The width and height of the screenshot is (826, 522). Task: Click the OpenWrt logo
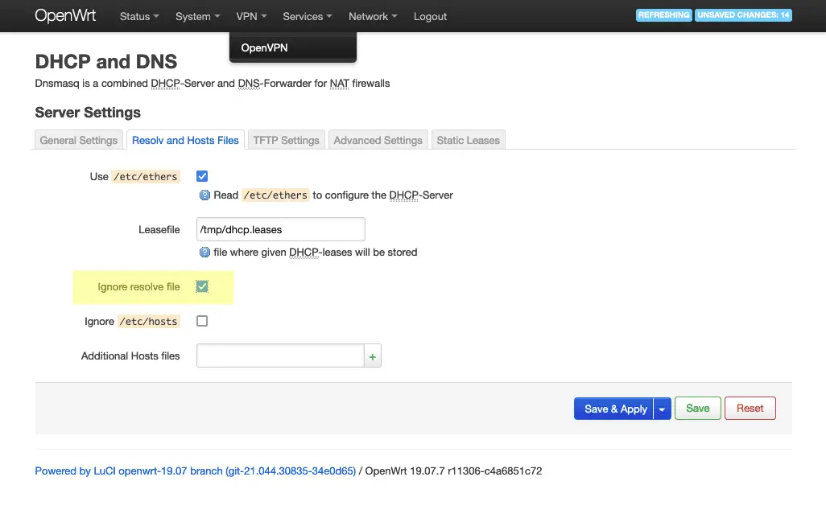[x=65, y=16]
